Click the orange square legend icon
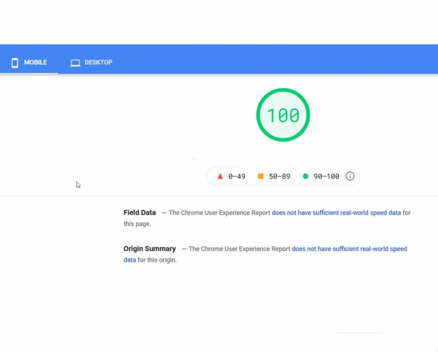The image size is (438, 352). coord(260,176)
